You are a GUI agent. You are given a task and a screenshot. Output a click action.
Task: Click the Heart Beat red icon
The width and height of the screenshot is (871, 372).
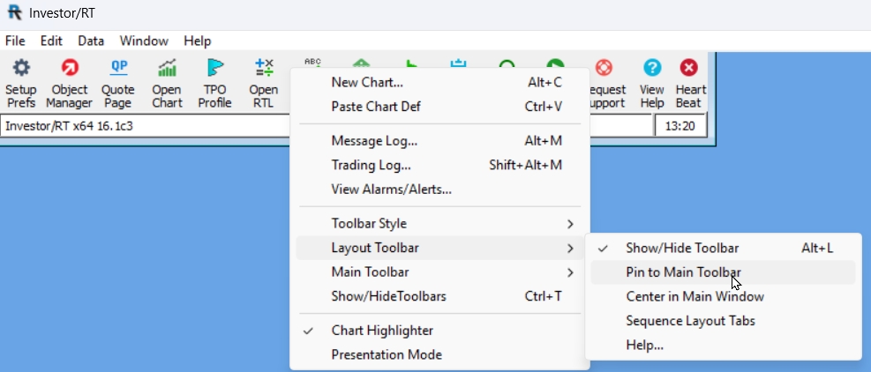pyautogui.click(x=689, y=68)
